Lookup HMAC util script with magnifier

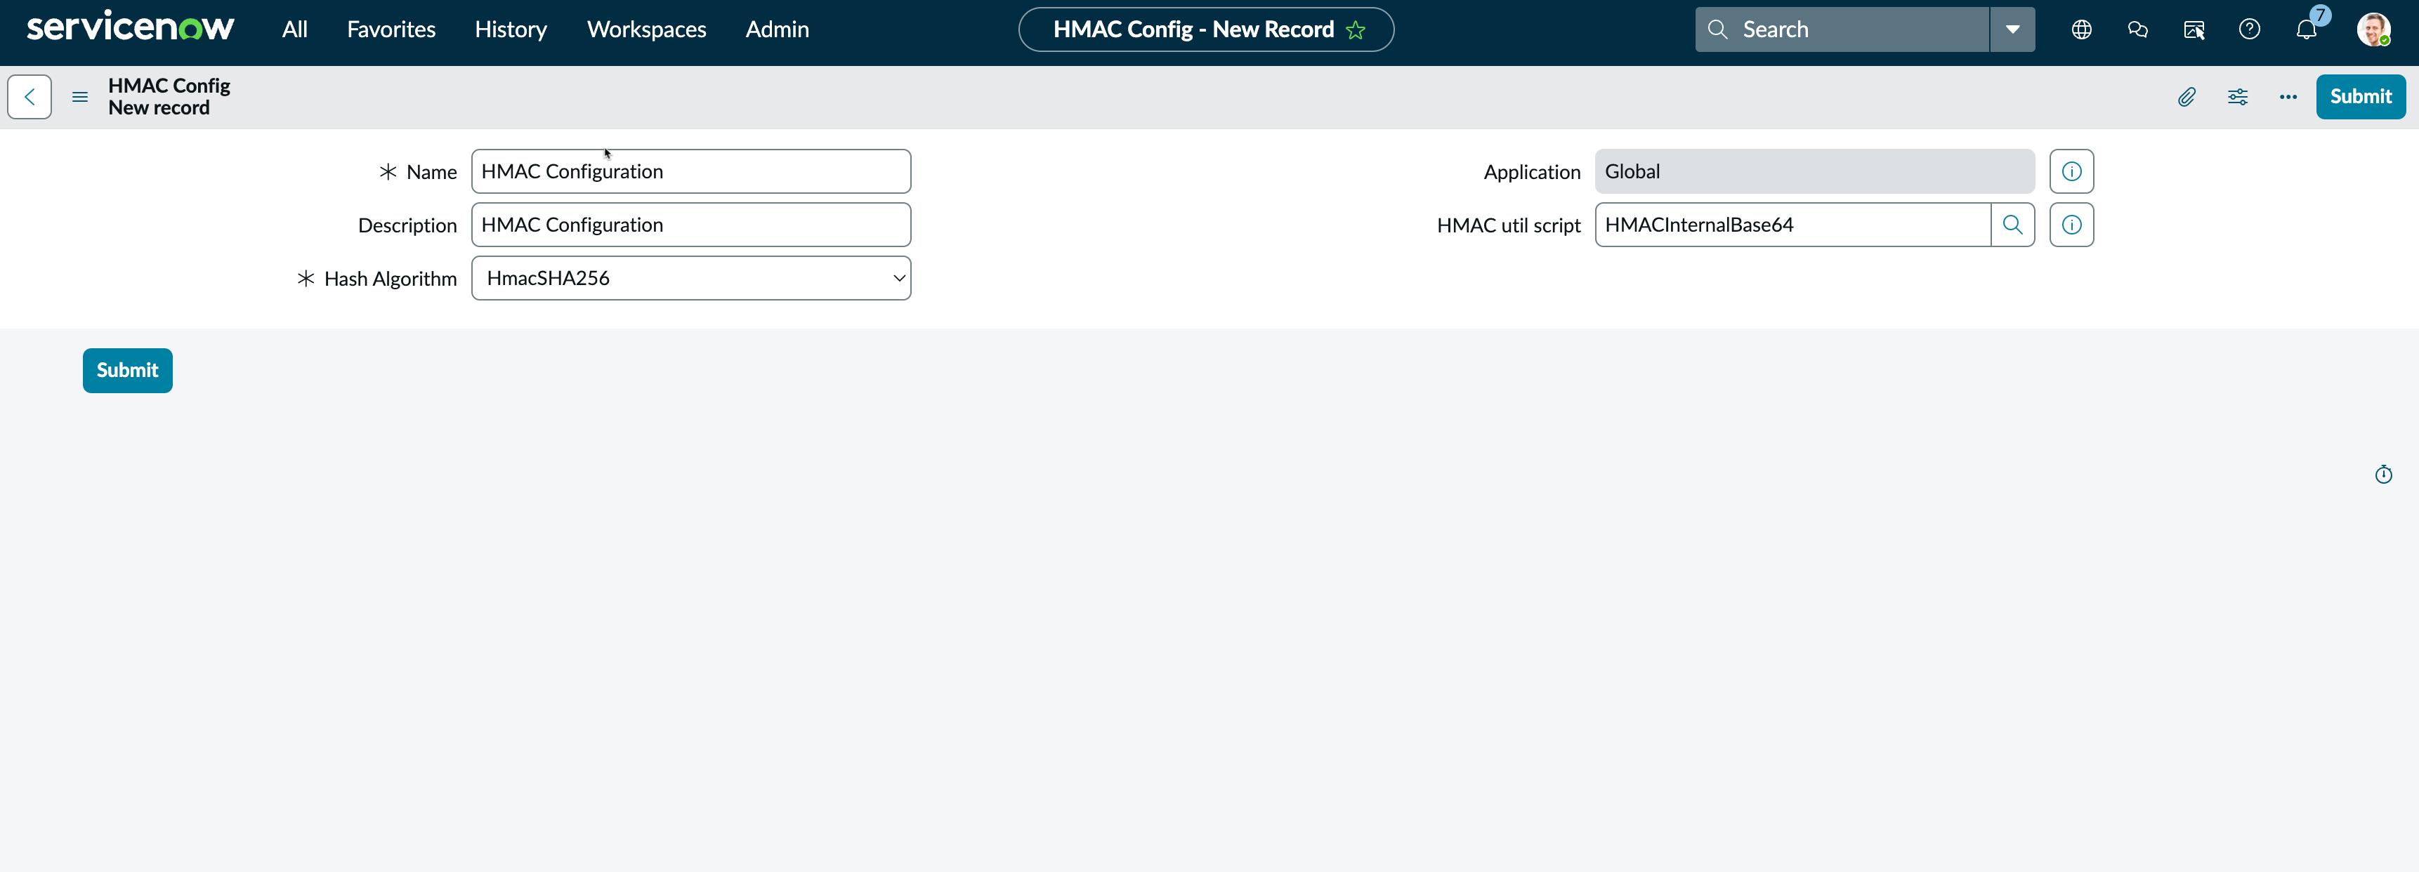click(2012, 225)
